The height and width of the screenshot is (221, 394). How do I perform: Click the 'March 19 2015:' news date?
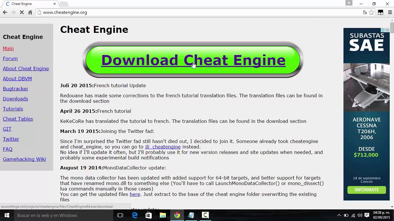(80, 131)
